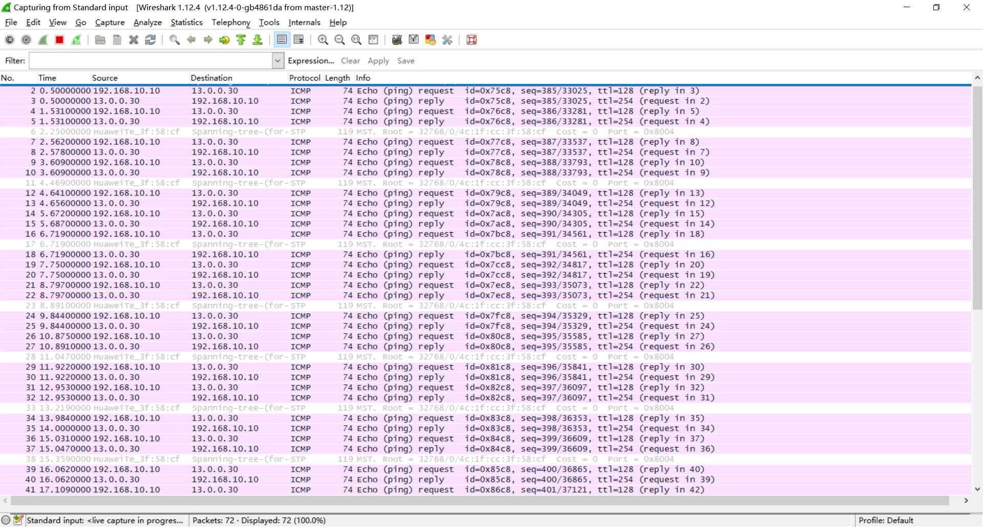Zoom out of packet text

click(339, 40)
